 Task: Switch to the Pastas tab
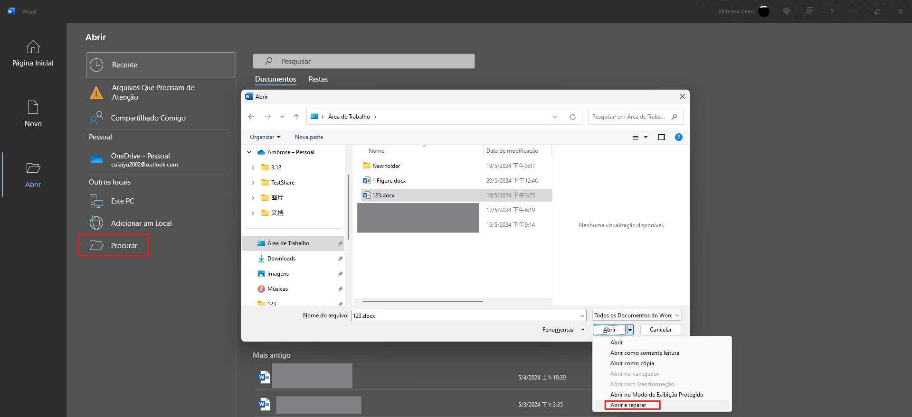pos(318,79)
